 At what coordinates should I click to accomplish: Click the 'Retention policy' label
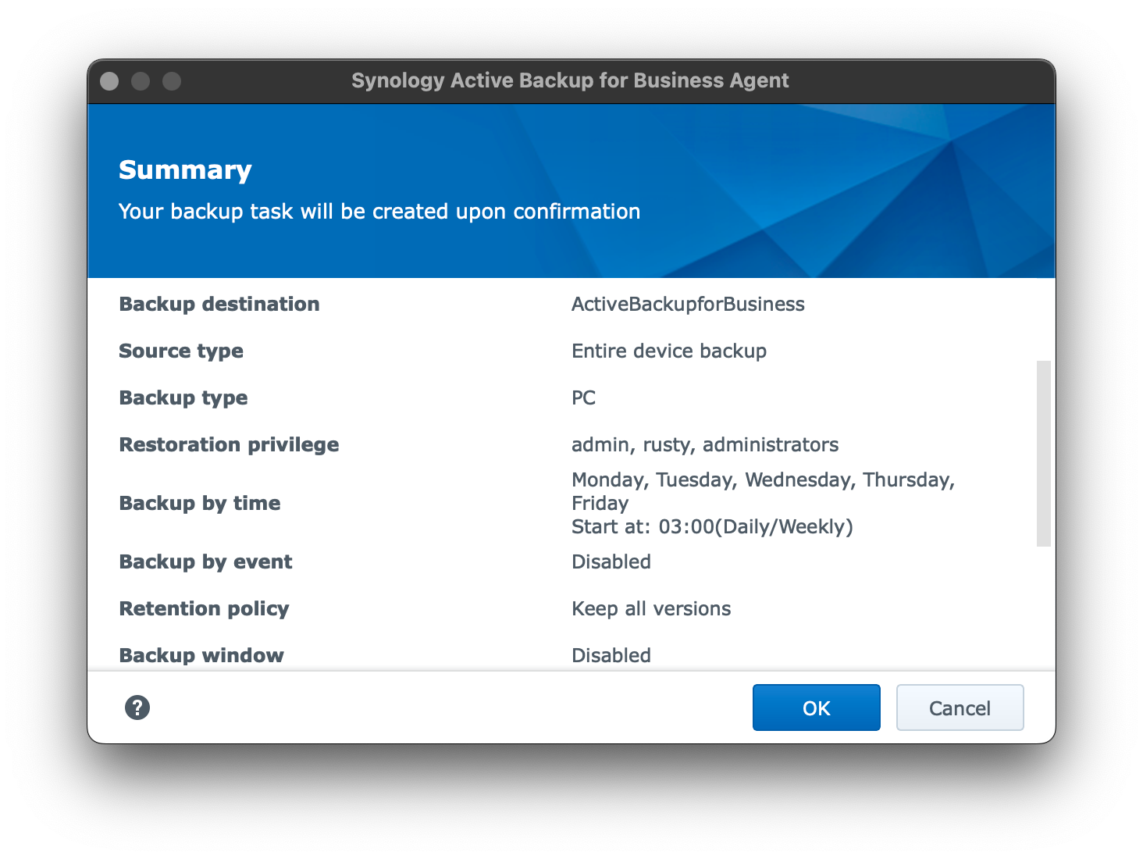coord(204,608)
